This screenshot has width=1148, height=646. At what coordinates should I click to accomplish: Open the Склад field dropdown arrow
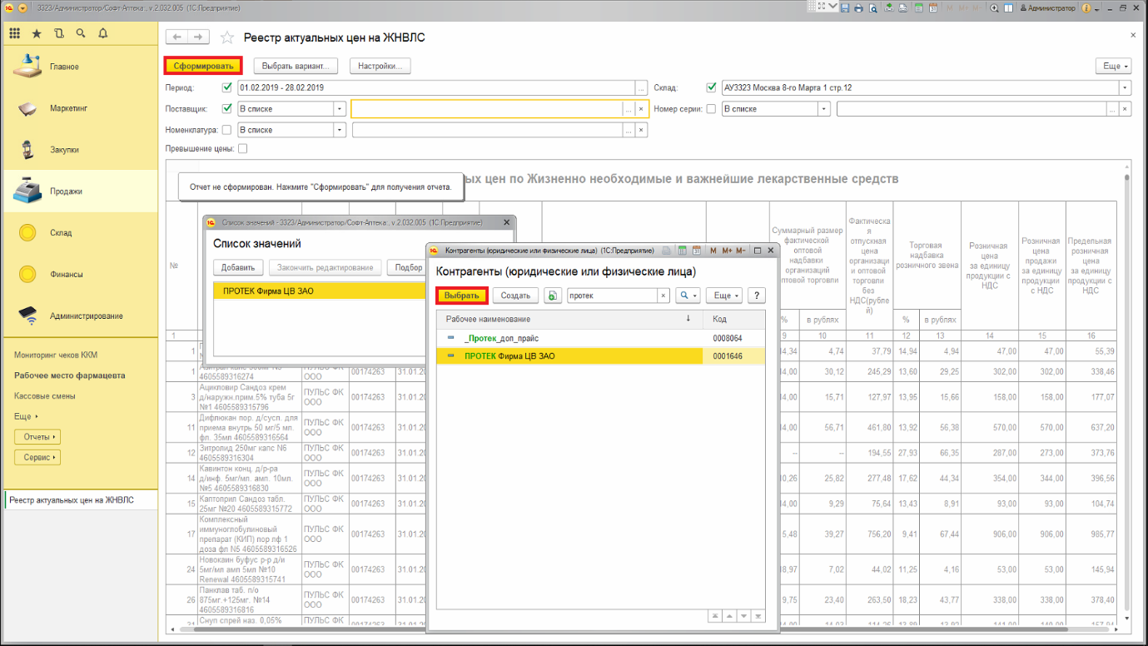click(1125, 88)
